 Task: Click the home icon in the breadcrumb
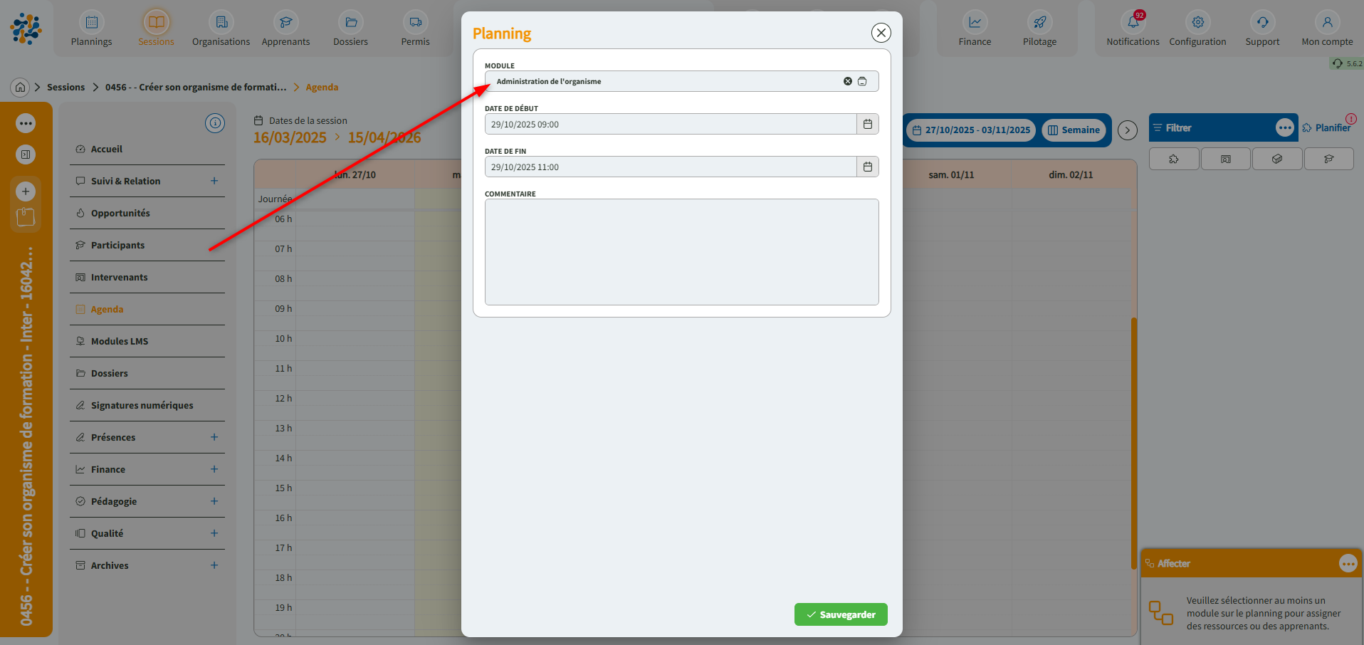click(x=20, y=87)
